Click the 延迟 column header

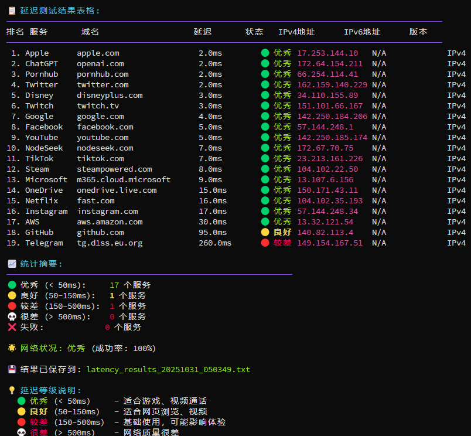[203, 32]
